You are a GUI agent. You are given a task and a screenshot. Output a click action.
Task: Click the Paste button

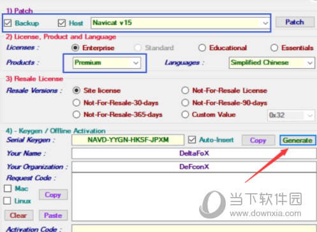(x=53, y=215)
